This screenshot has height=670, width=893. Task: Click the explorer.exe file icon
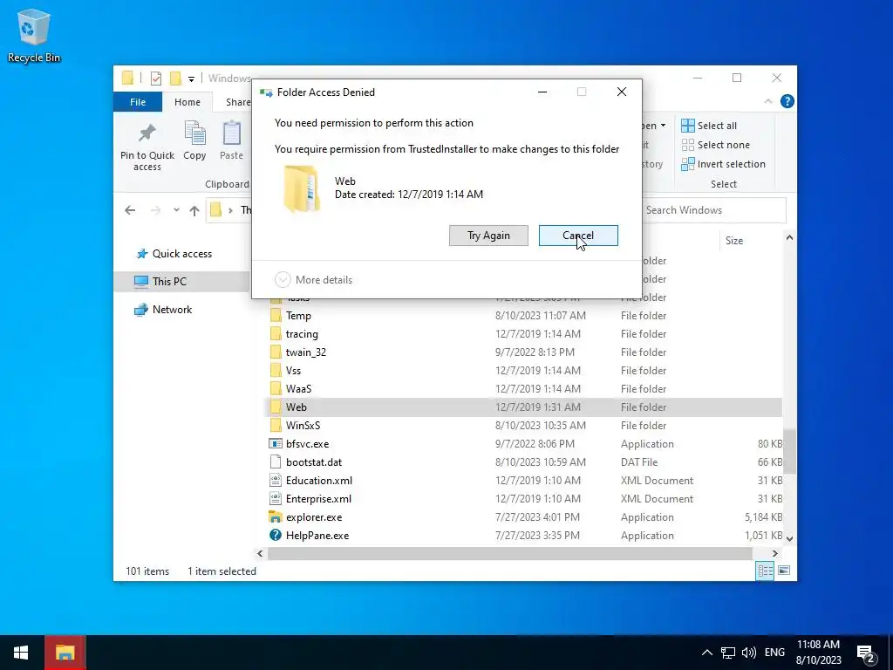pyautogui.click(x=275, y=516)
